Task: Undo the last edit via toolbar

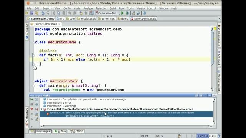Action: (43, 13)
